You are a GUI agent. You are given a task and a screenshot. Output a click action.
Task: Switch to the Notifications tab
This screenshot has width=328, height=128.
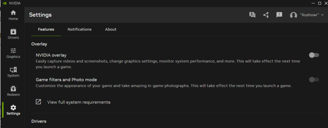(79, 29)
